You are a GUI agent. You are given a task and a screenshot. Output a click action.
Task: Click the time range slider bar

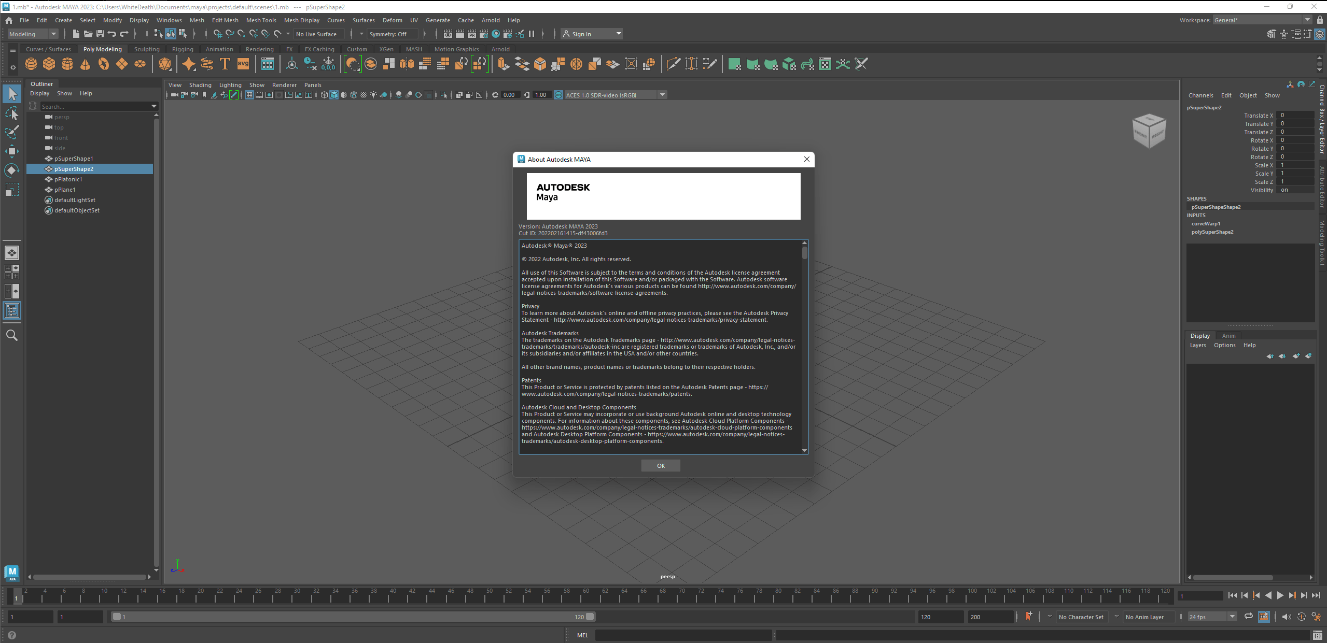(353, 617)
